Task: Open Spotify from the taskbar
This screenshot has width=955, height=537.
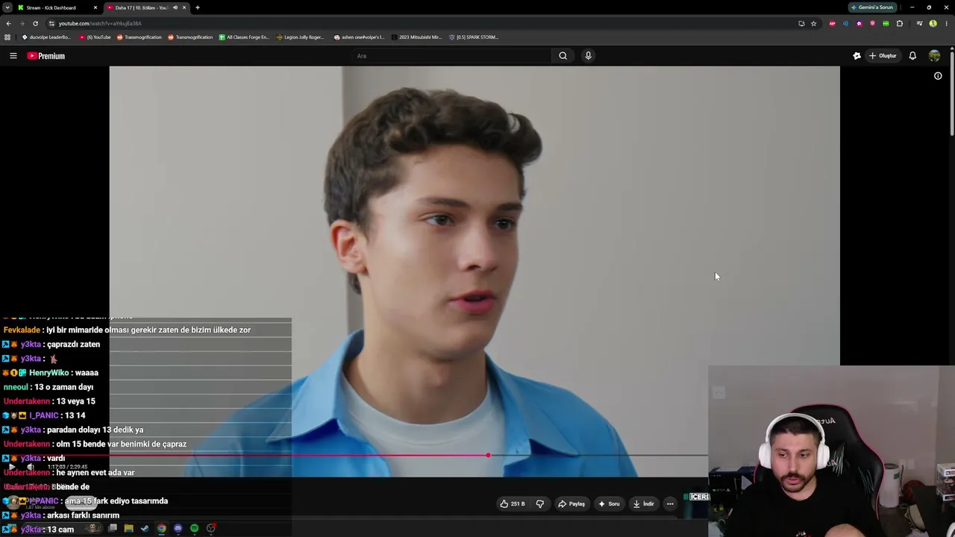Action: [194, 529]
